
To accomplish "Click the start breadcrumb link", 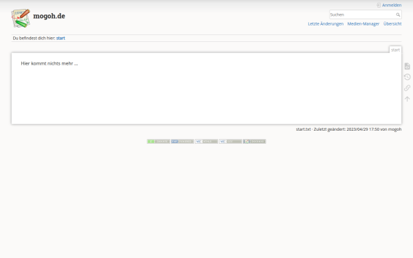I will click(x=61, y=38).
